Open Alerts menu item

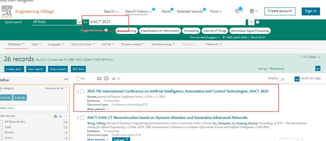[166, 11]
